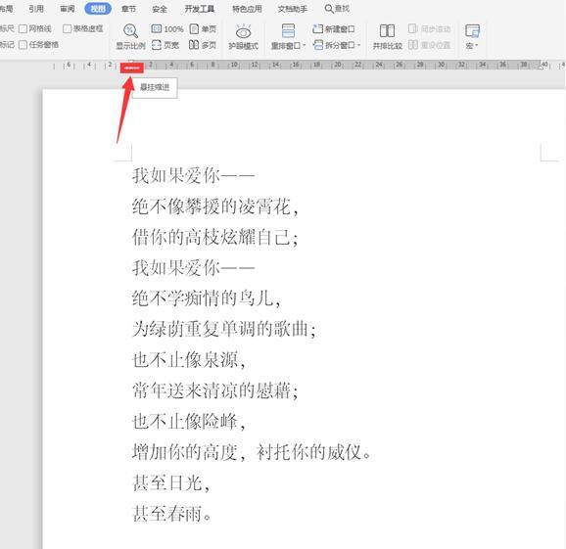
Task: Enable 护眼模式 eye protection mode
Action: click(x=243, y=36)
